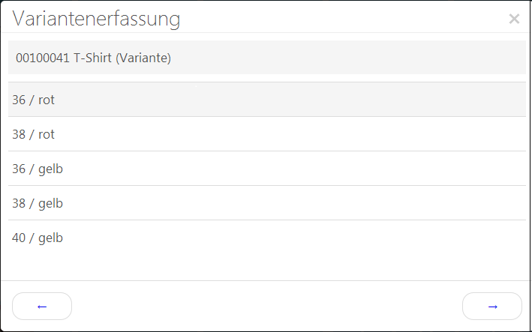This screenshot has height=332, width=532.
Task: Close the Variantenerfassung dialog
Action: click(514, 19)
